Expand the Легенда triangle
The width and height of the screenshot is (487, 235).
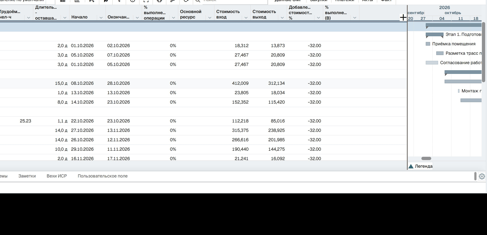pos(411,166)
